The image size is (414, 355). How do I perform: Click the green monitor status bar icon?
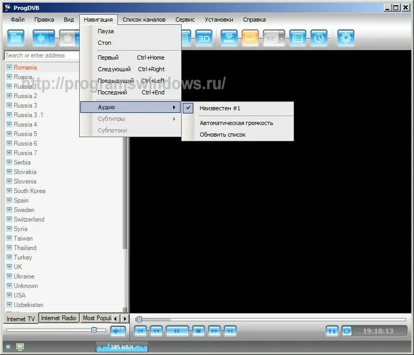click(20, 347)
